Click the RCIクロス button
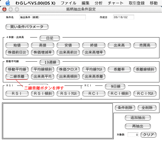Screen dimensions: 162x142 145,93
